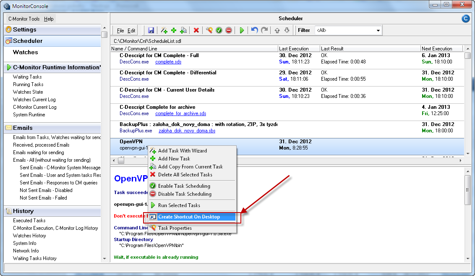Open the C-Monitor Tools menu
475x276 pixels.
[24, 19]
